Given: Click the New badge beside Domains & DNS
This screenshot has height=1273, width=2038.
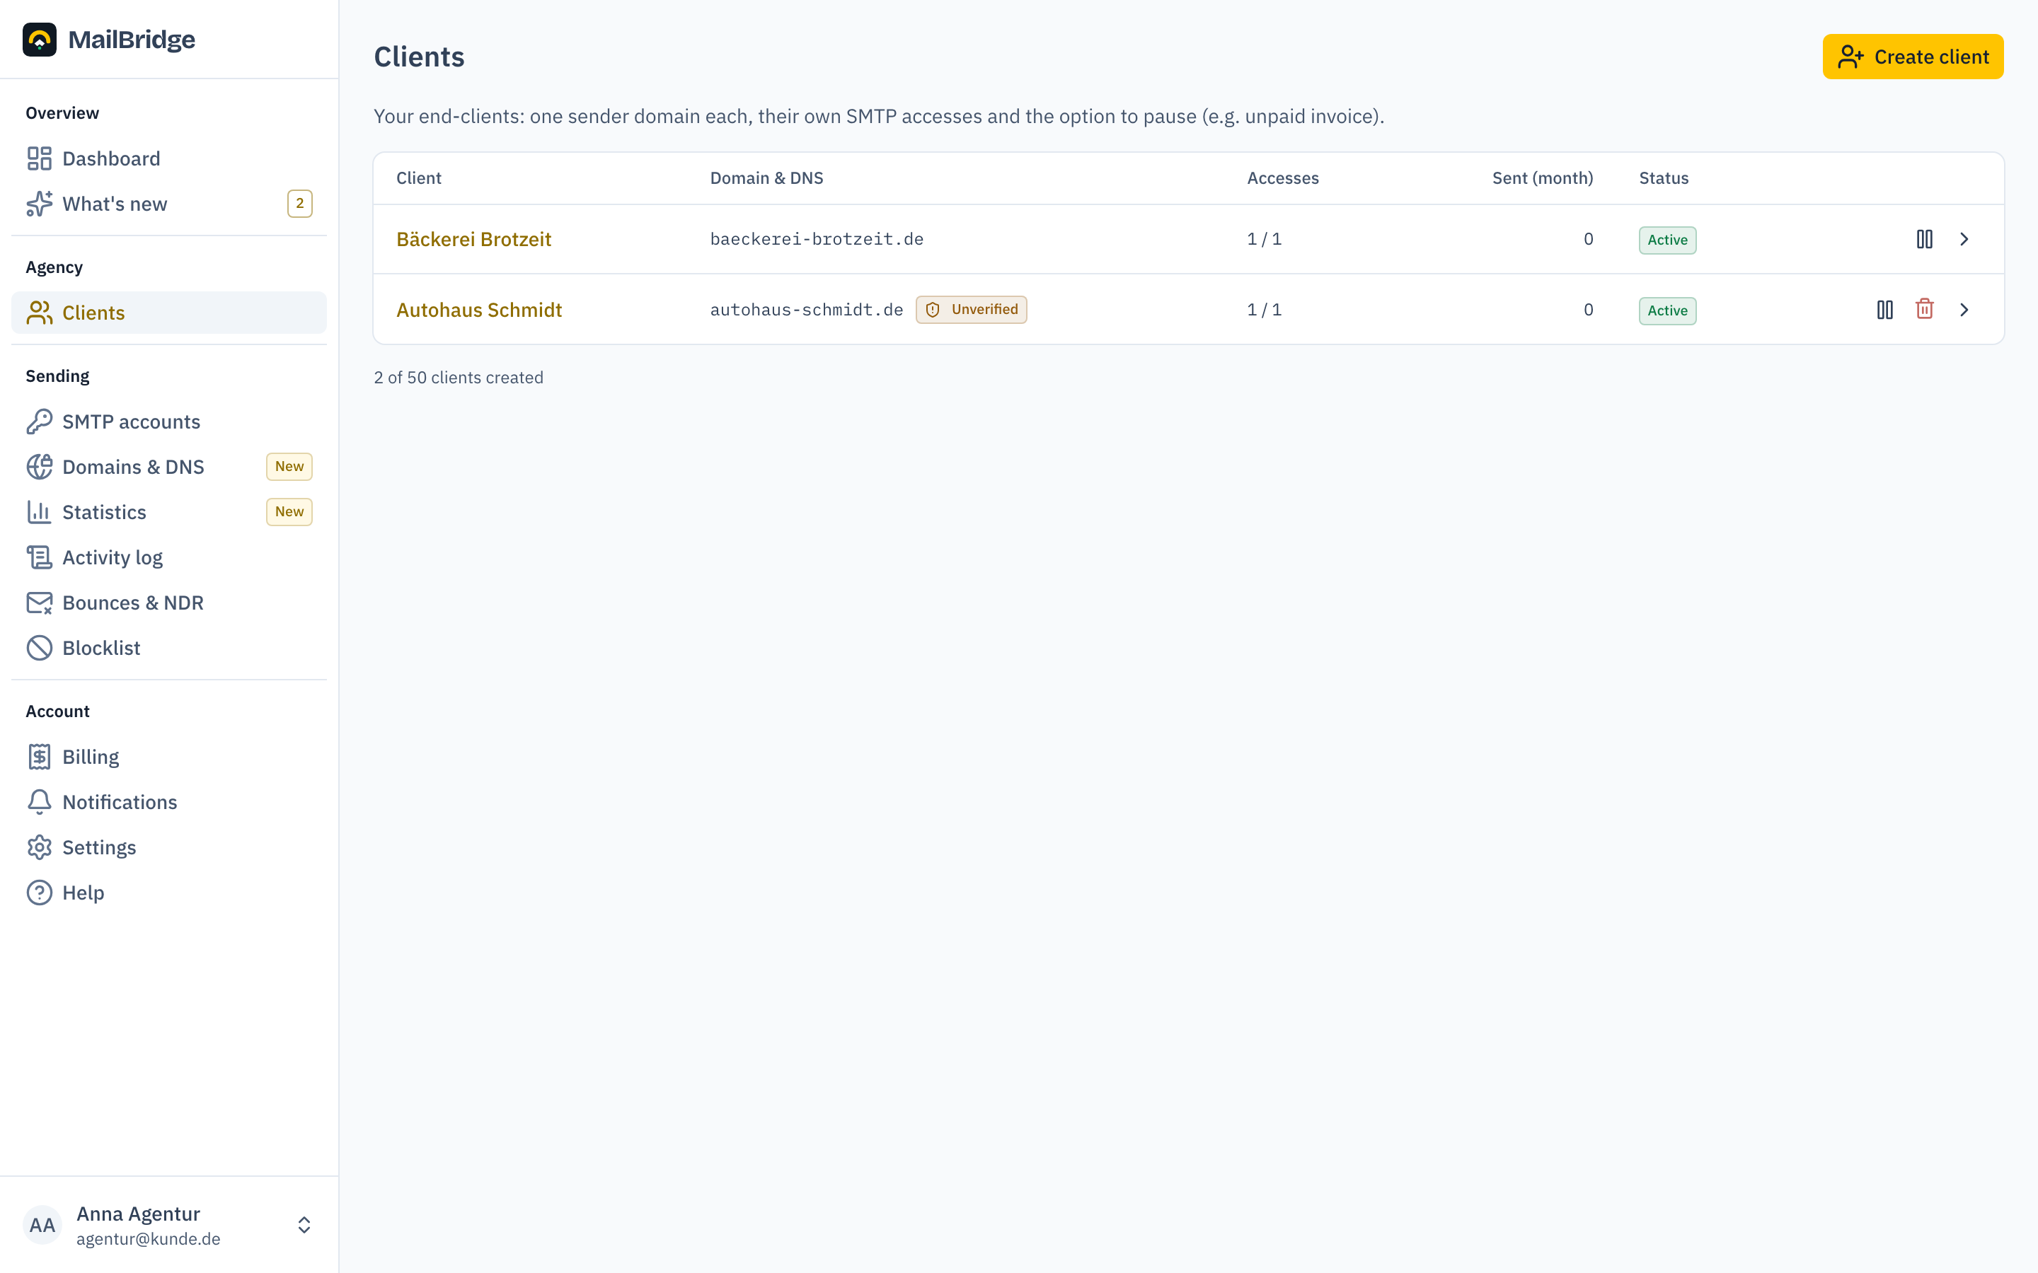Looking at the screenshot, I should (289, 467).
